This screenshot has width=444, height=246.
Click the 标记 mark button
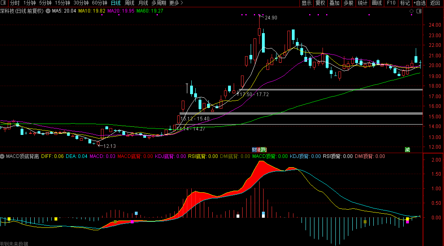405,3
